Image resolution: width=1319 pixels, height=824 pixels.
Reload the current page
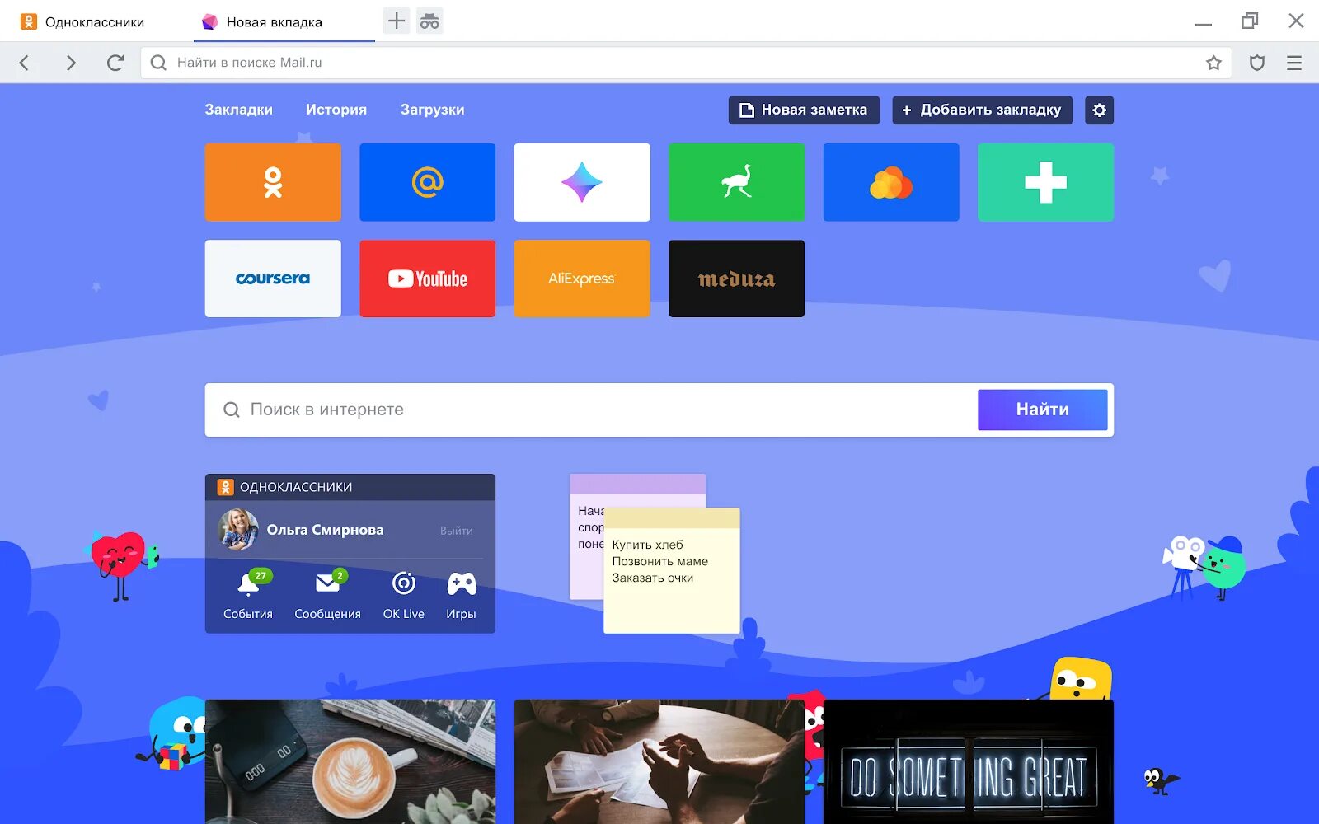pos(115,63)
